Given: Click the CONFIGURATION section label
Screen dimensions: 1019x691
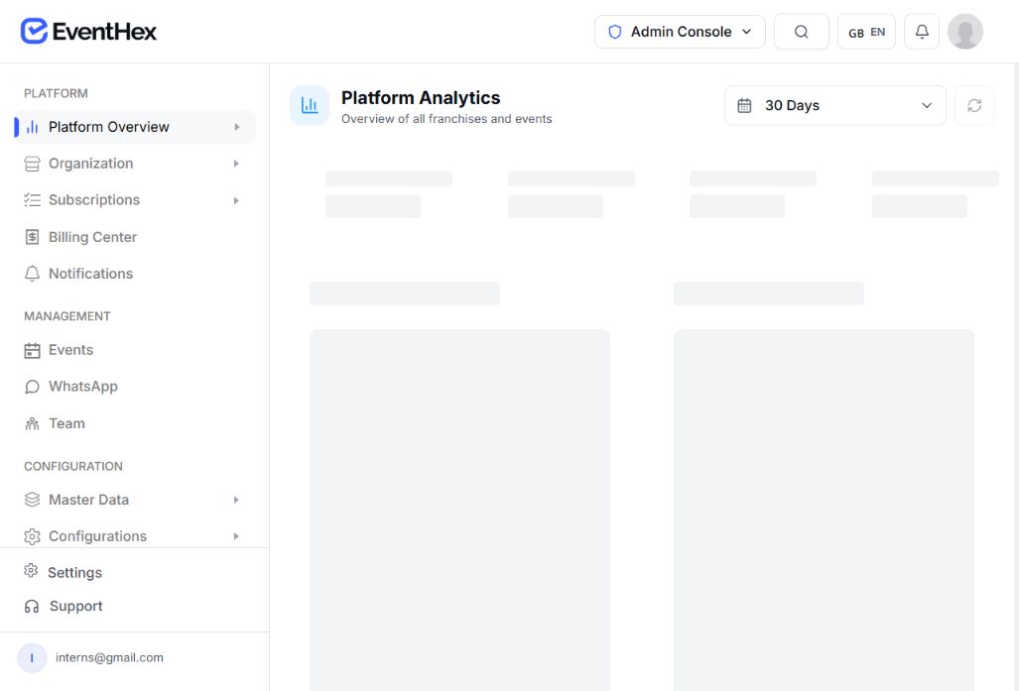Looking at the screenshot, I should pyautogui.click(x=73, y=466).
